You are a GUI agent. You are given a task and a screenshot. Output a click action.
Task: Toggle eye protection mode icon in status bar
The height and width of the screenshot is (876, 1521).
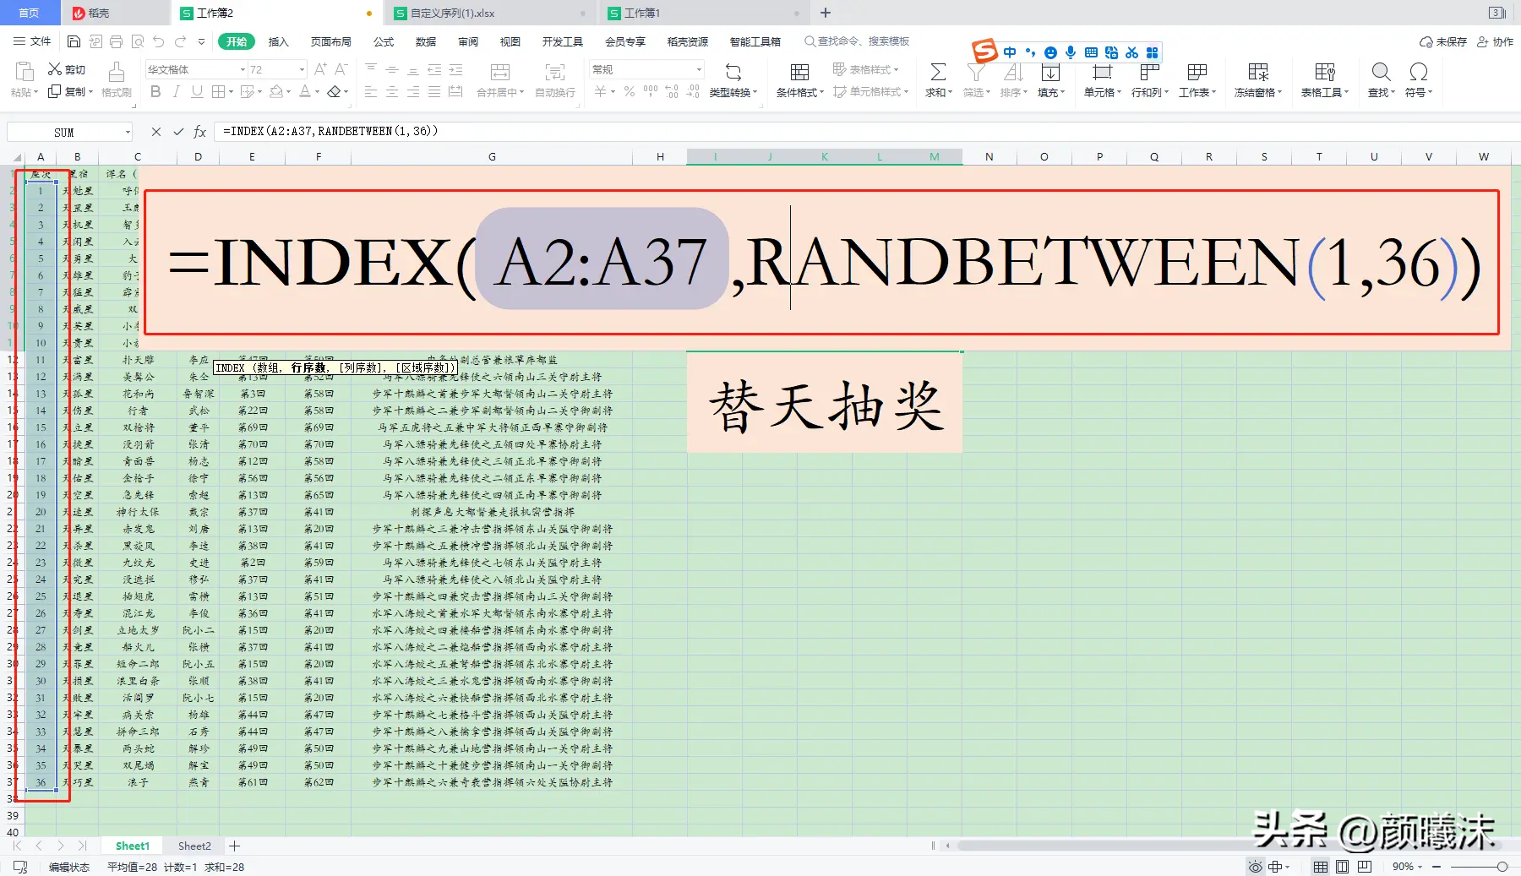[1256, 867]
